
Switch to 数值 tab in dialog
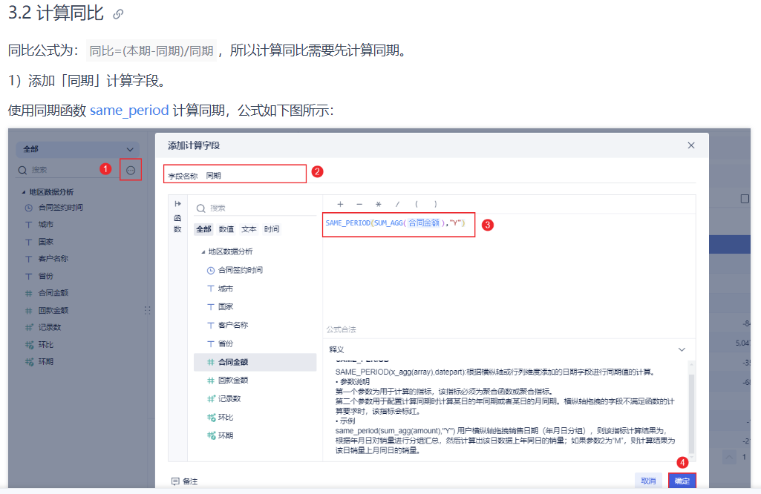[226, 229]
